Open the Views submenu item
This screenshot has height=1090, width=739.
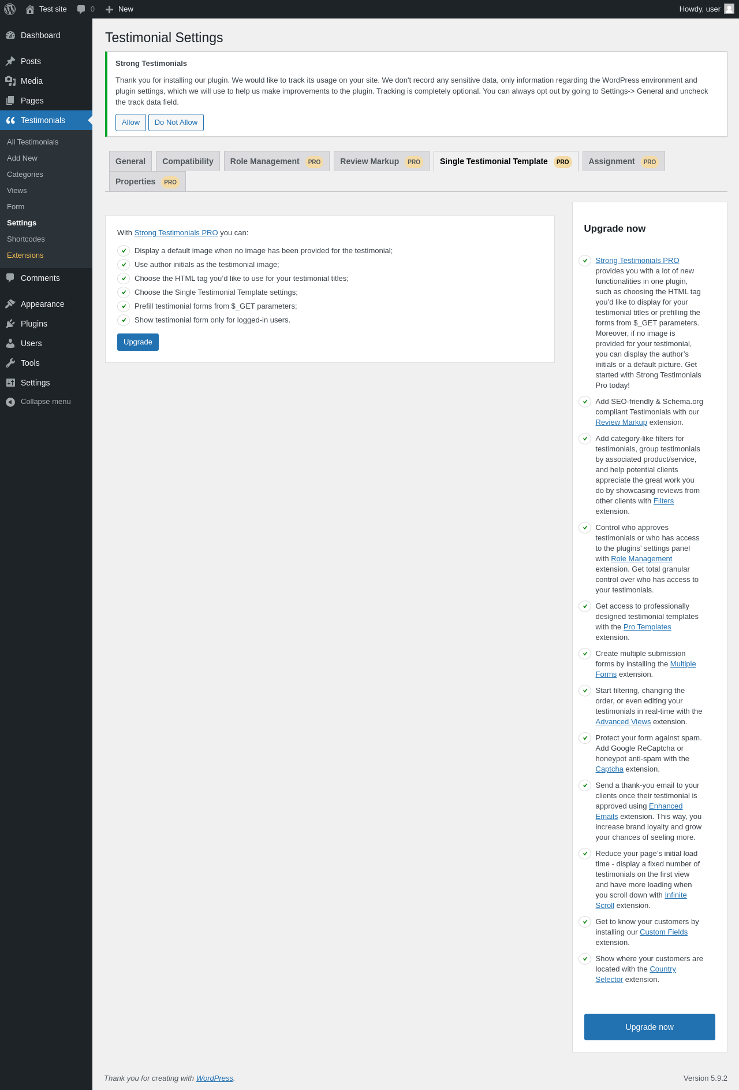click(46, 191)
